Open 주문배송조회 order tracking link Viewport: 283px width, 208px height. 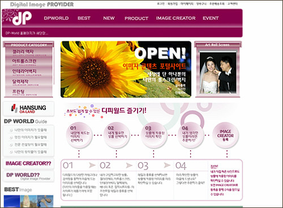coord(217,4)
